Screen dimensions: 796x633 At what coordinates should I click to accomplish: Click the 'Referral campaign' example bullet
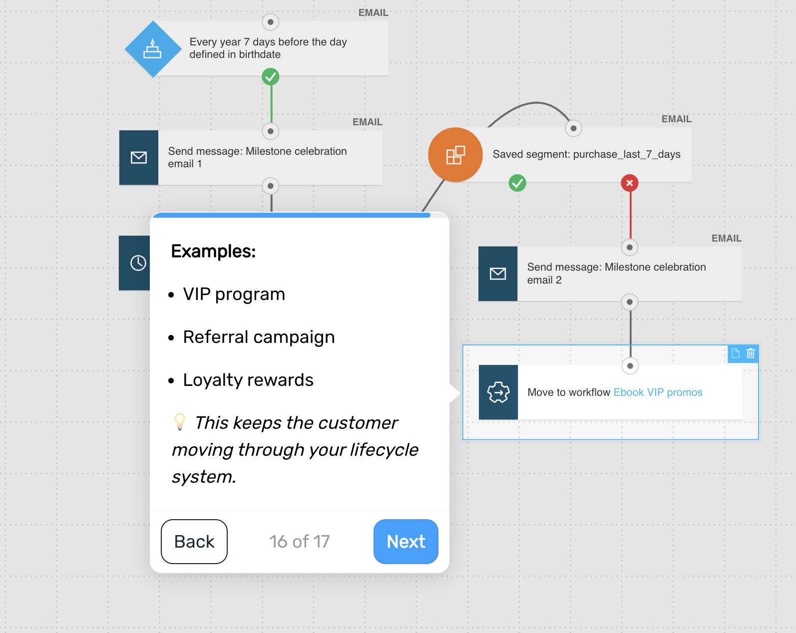[259, 337]
